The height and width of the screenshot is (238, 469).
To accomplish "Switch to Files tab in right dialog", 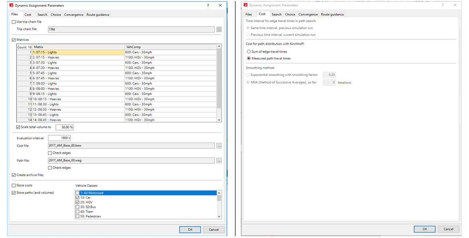I will click(x=249, y=14).
